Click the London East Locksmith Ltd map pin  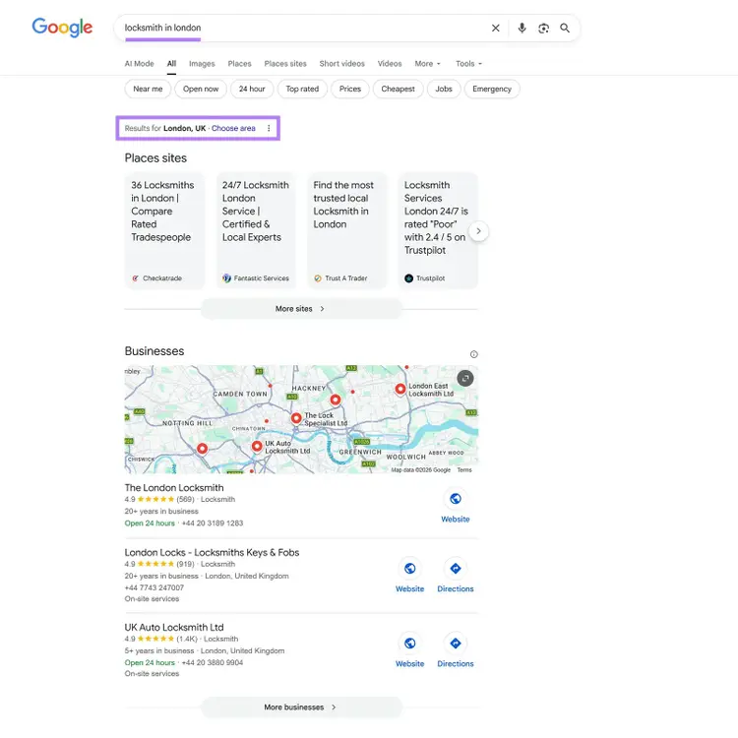400,390
